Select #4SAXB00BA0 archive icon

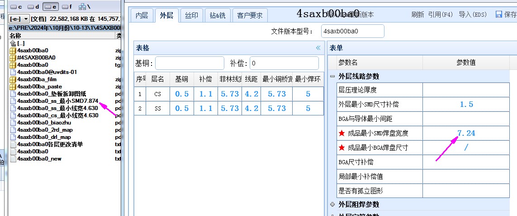[13, 58]
